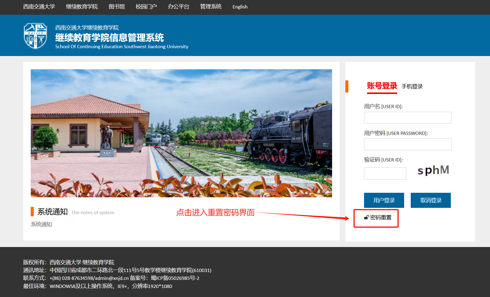Go to 图书馆 in the top bar
The width and height of the screenshot is (490, 297).
(x=117, y=7)
